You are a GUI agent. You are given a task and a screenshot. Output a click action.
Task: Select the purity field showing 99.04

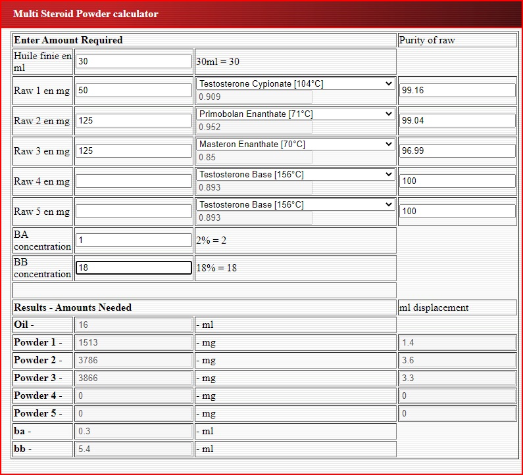tap(457, 121)
